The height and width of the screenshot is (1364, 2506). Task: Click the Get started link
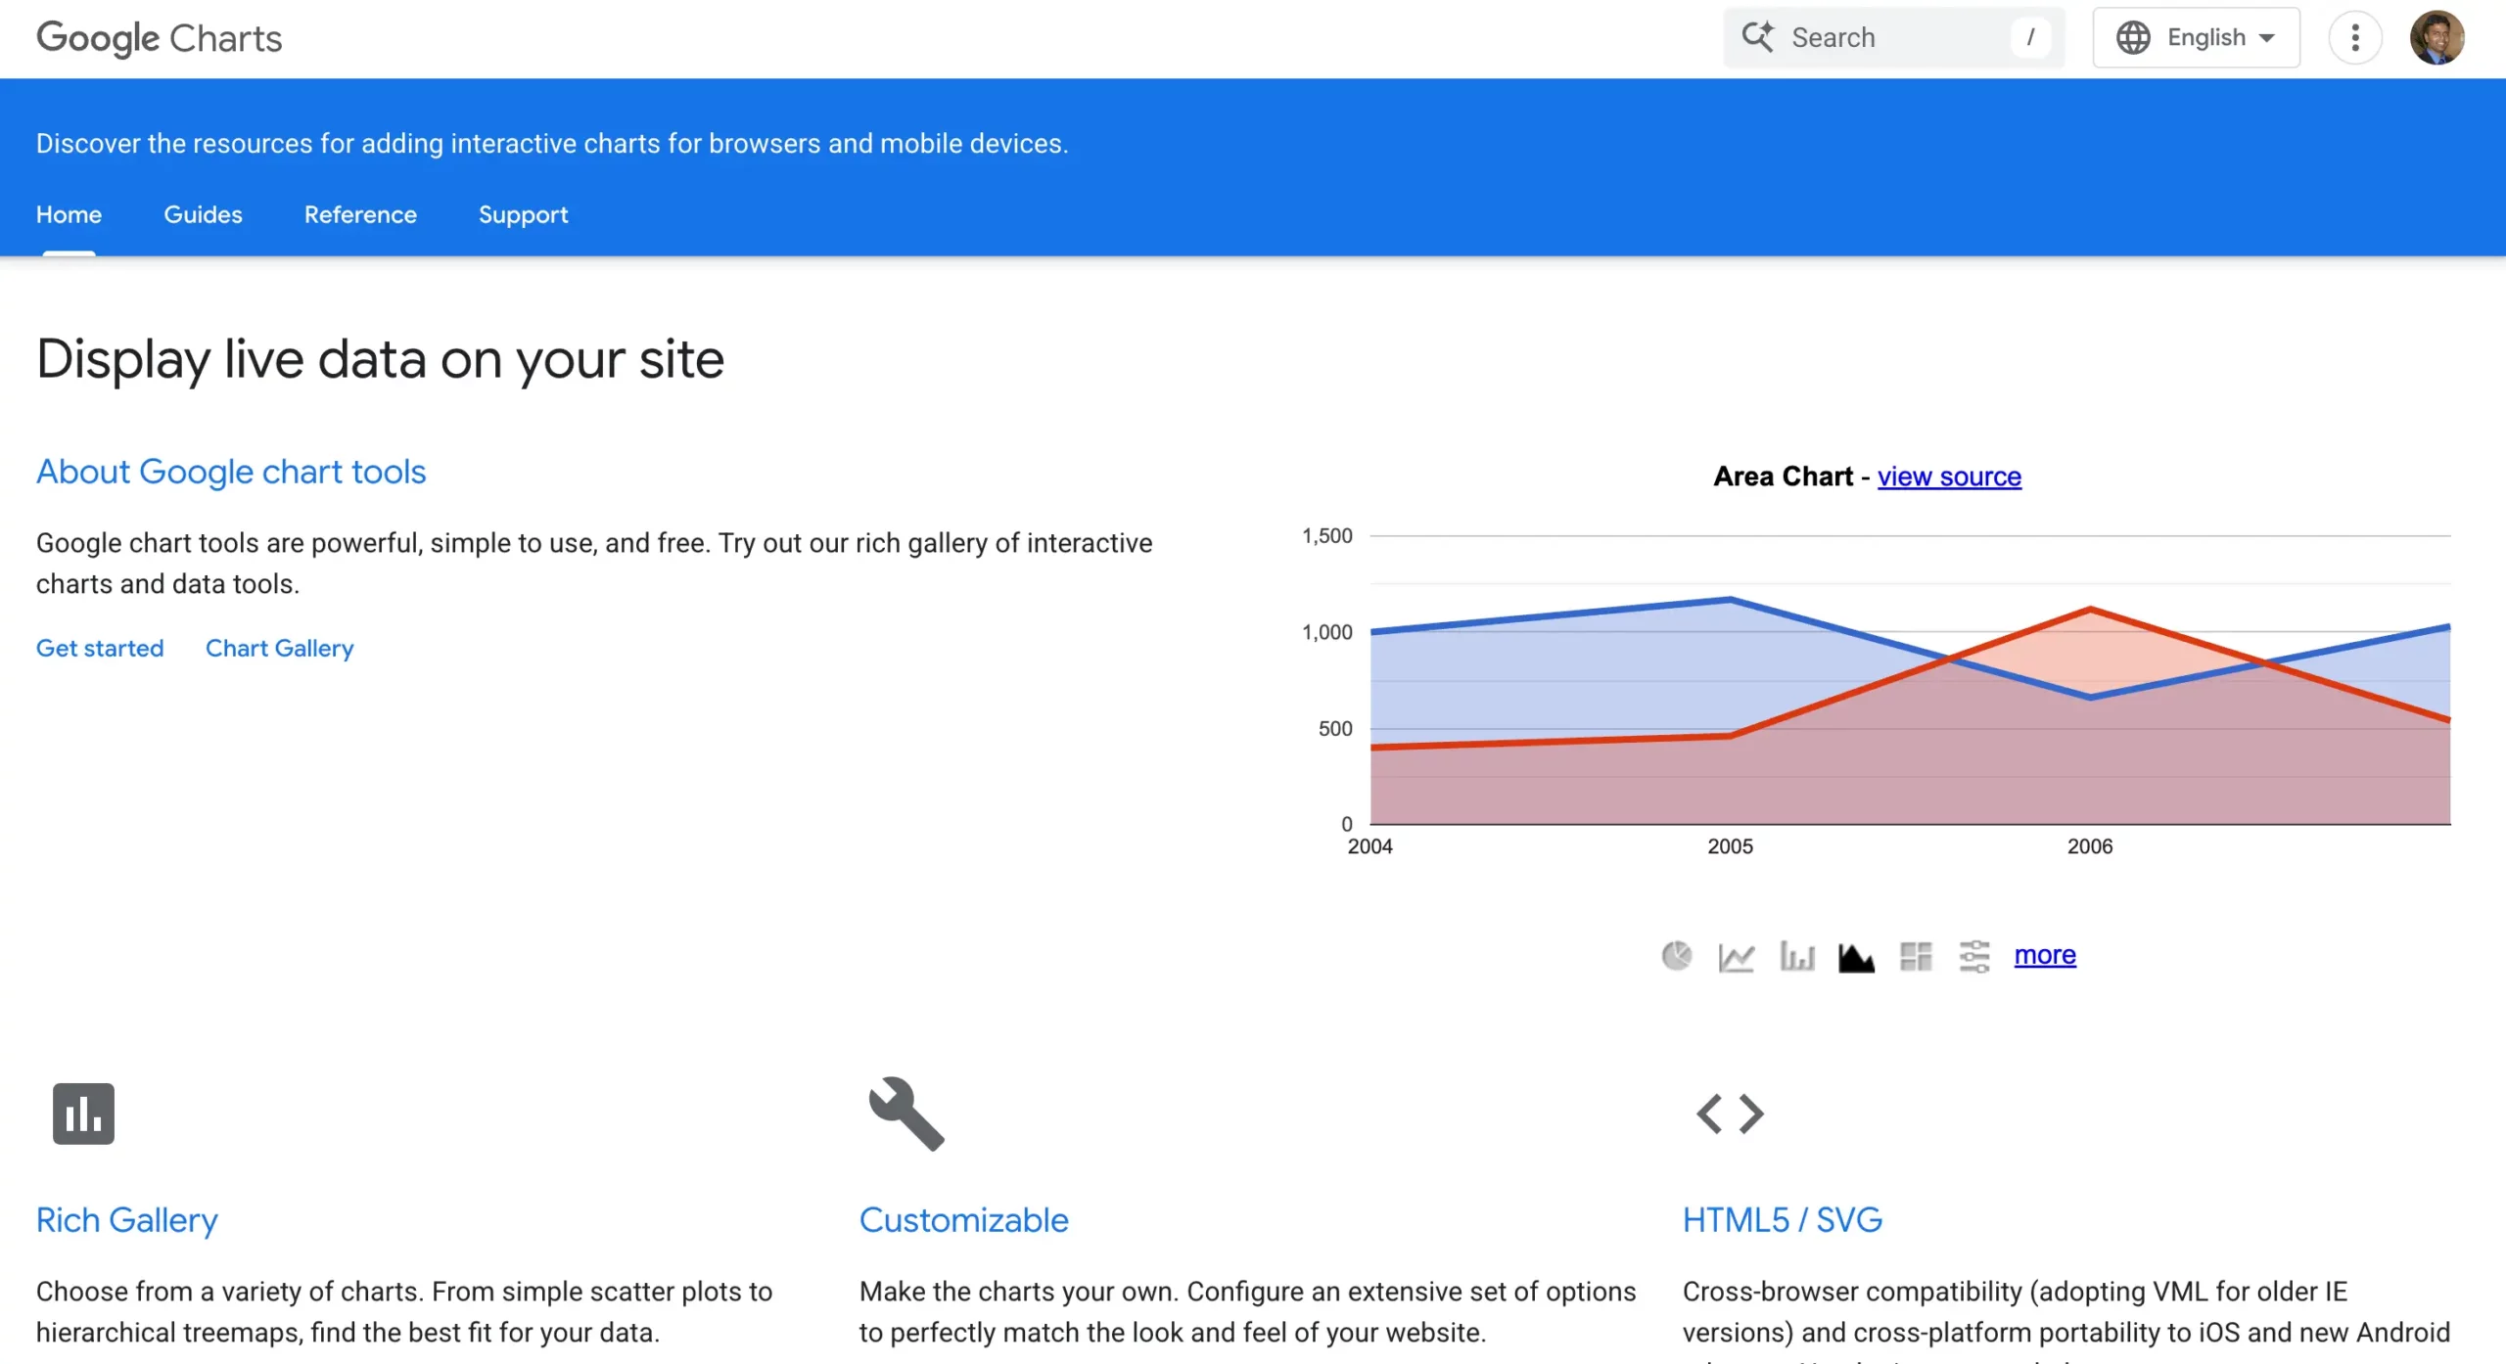100,648
